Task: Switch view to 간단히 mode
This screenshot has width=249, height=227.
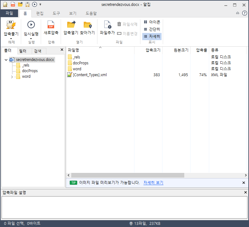Action: [152, 29]
